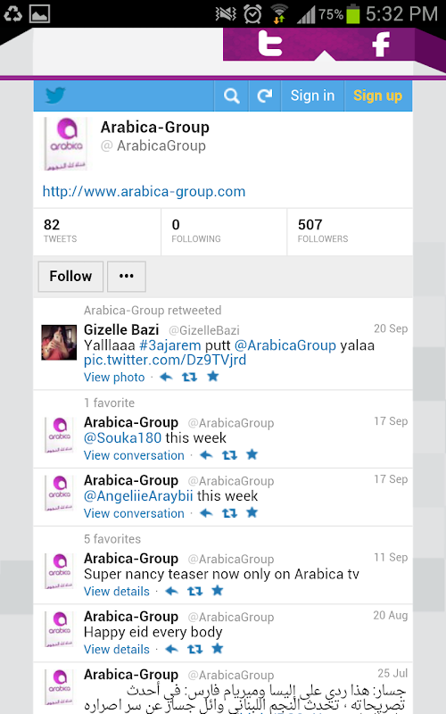446x714 pixels.
Task: Reply to Gizelle Bazi's tweet
Action: coord(166,377)
